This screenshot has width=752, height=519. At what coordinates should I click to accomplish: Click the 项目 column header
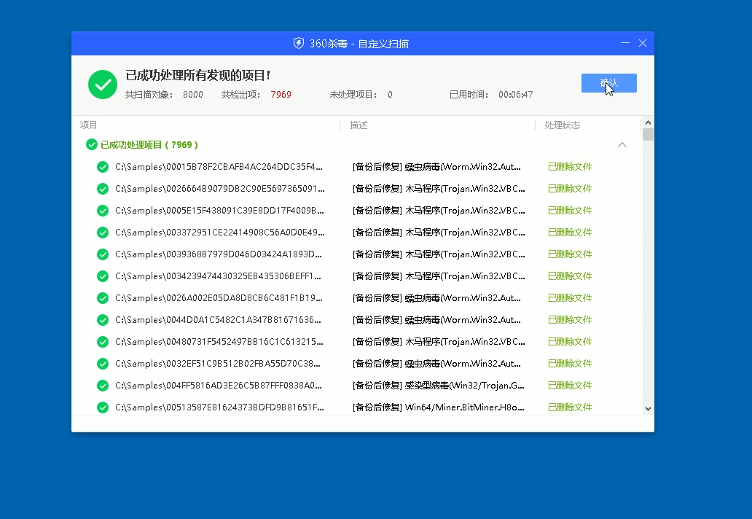88,125
